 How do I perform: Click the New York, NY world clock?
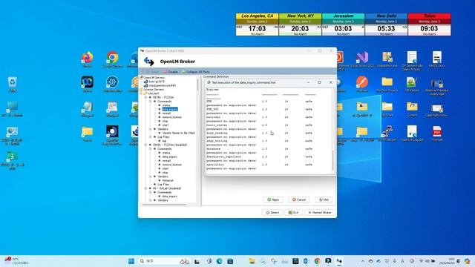[300, 24]
